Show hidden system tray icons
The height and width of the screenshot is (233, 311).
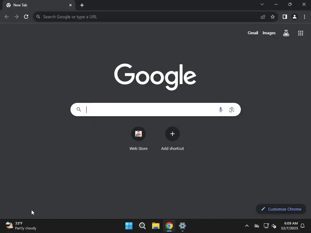(x=247, y=226)
